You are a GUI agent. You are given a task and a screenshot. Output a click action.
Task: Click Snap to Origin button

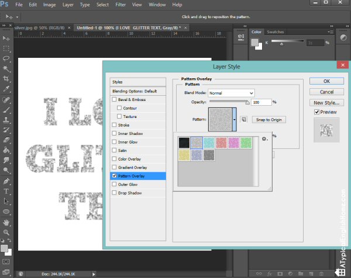(x=269, y=120)
